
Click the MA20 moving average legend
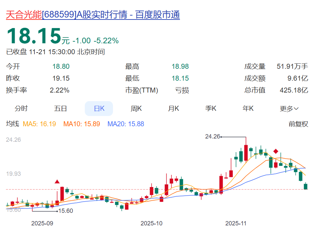point(126,124)
